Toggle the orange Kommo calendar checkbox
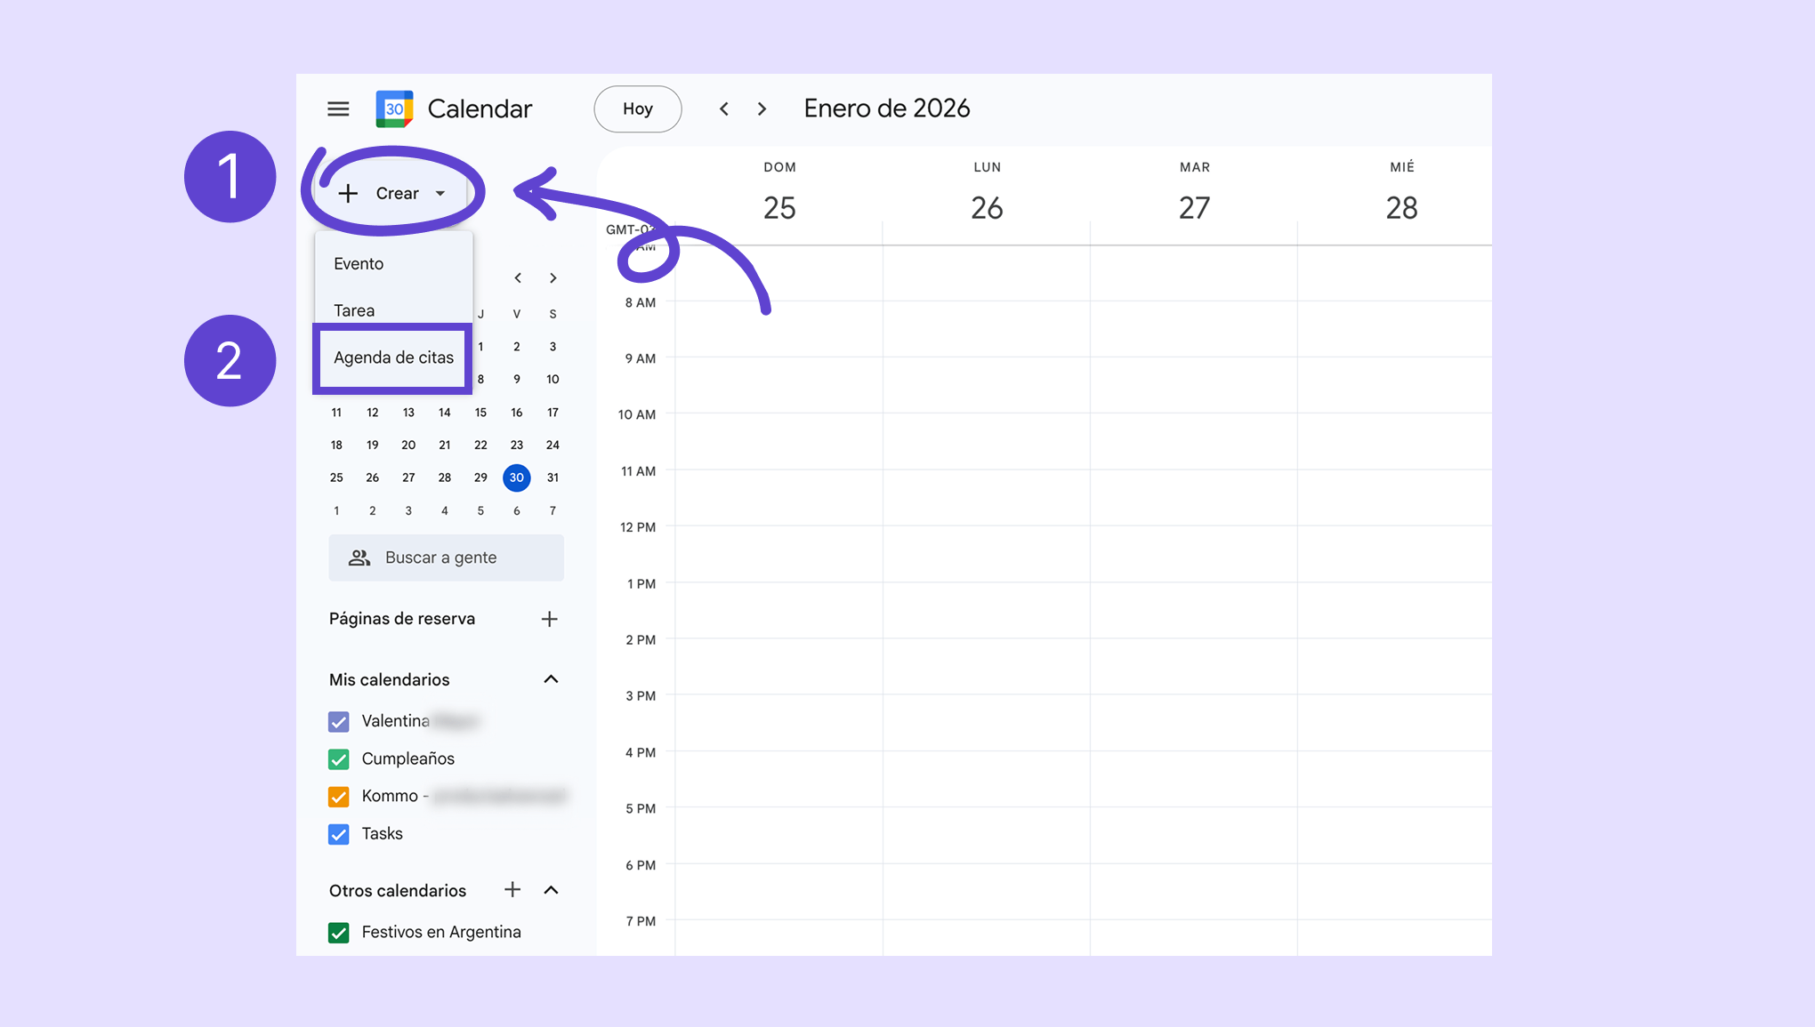1815x1027 pixels. (339, 797)
